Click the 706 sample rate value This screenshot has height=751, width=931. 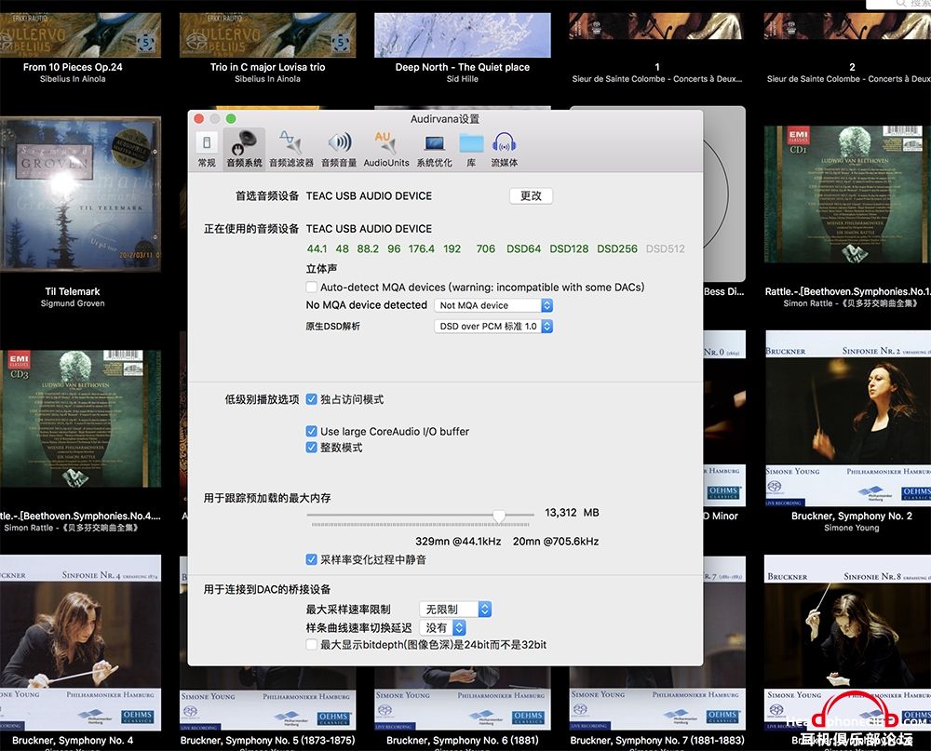(485, 248)
